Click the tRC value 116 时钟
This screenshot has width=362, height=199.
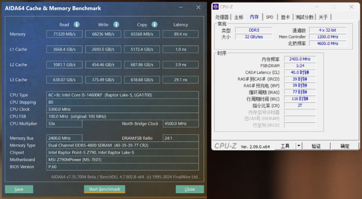point(300,99)
